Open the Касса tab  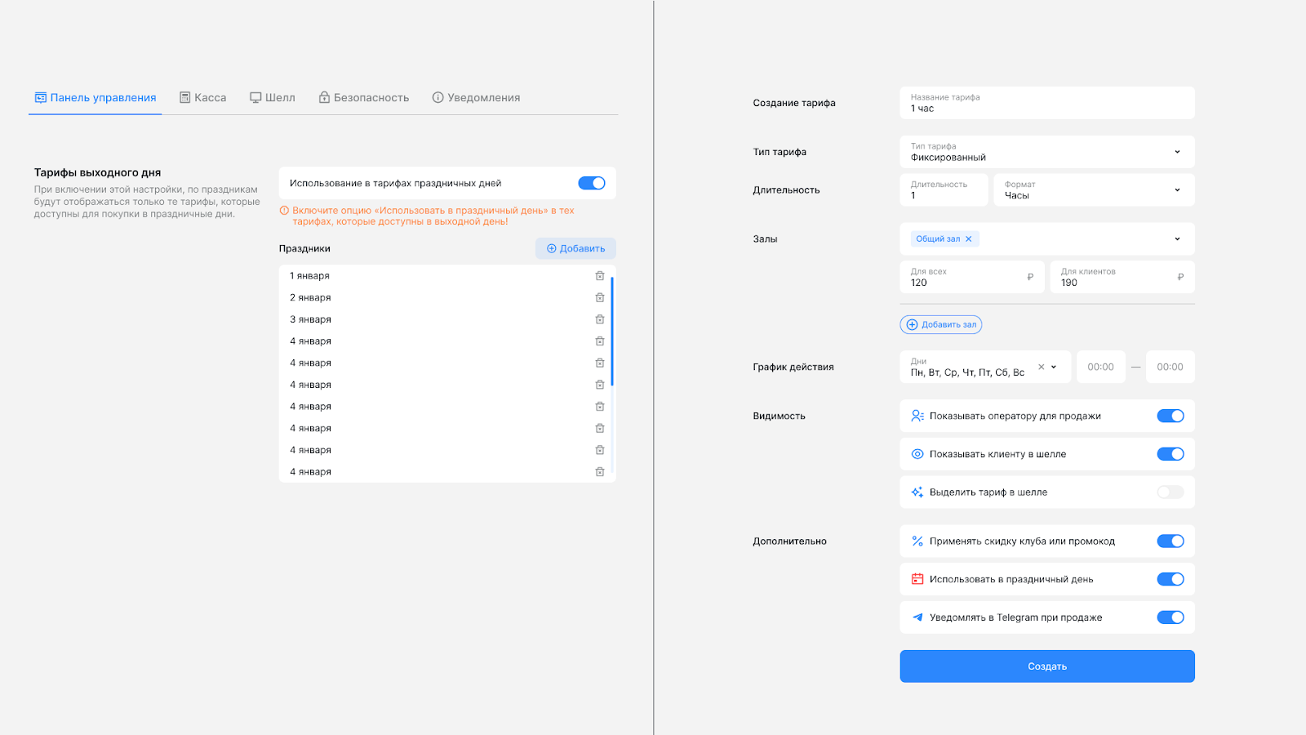(203, 98)
